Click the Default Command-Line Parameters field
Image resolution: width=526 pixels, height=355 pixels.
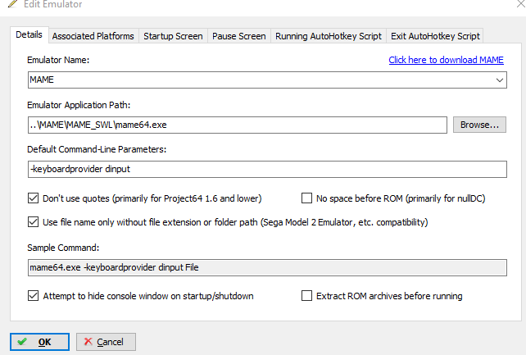[267, 169]
